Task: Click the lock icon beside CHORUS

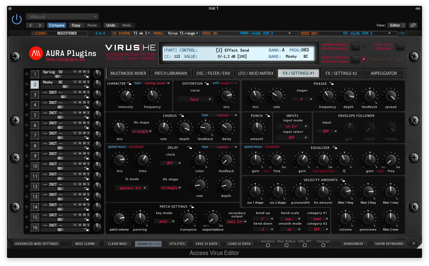Action: pos(182,115)
